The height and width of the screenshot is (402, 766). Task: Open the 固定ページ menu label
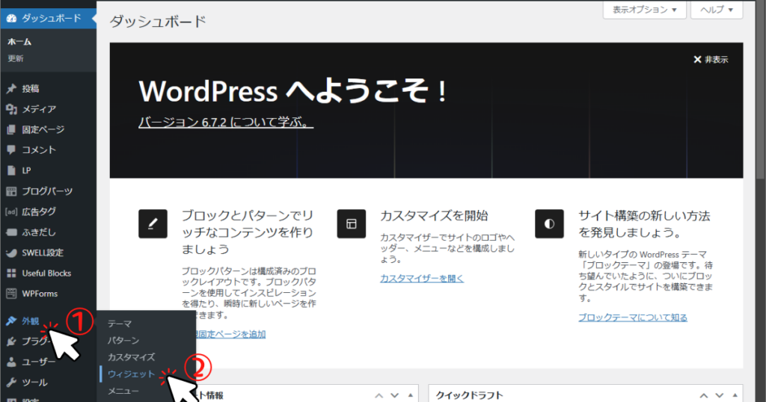pyautogui.click(x=43, y=130)
